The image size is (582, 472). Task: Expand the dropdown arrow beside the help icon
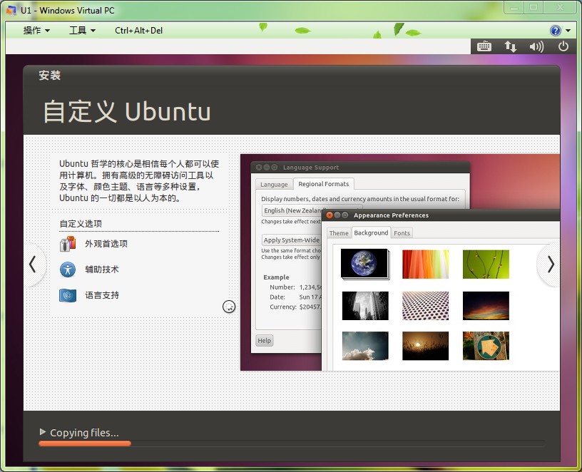(568, 31)
